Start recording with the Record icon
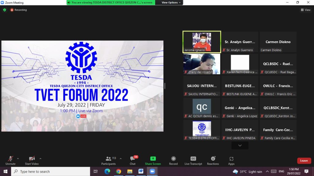Viewport: 314px width, 176px height. click(x=173, y=159)
